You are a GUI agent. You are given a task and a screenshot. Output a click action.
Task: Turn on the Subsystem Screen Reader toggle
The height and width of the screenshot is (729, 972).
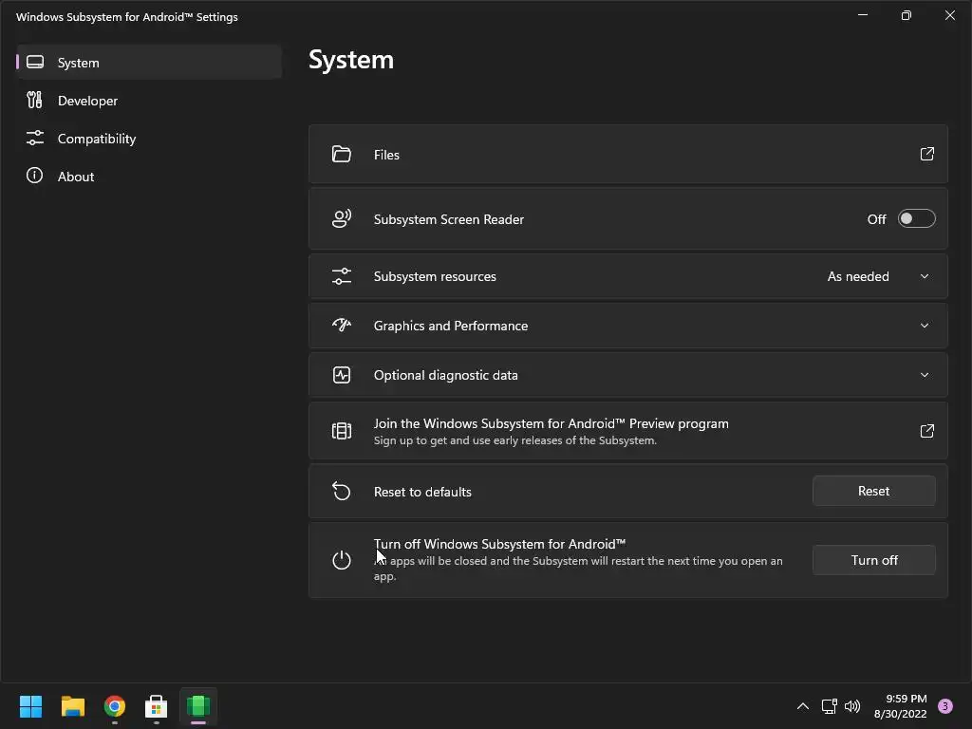click(916, 218)
